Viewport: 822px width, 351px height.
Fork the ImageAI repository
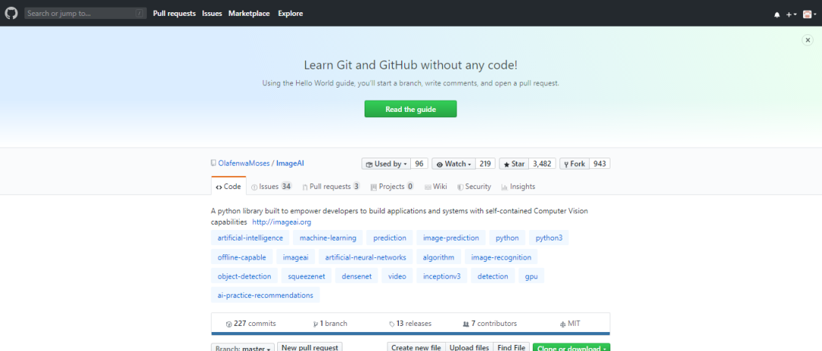(x=575, y=164)
